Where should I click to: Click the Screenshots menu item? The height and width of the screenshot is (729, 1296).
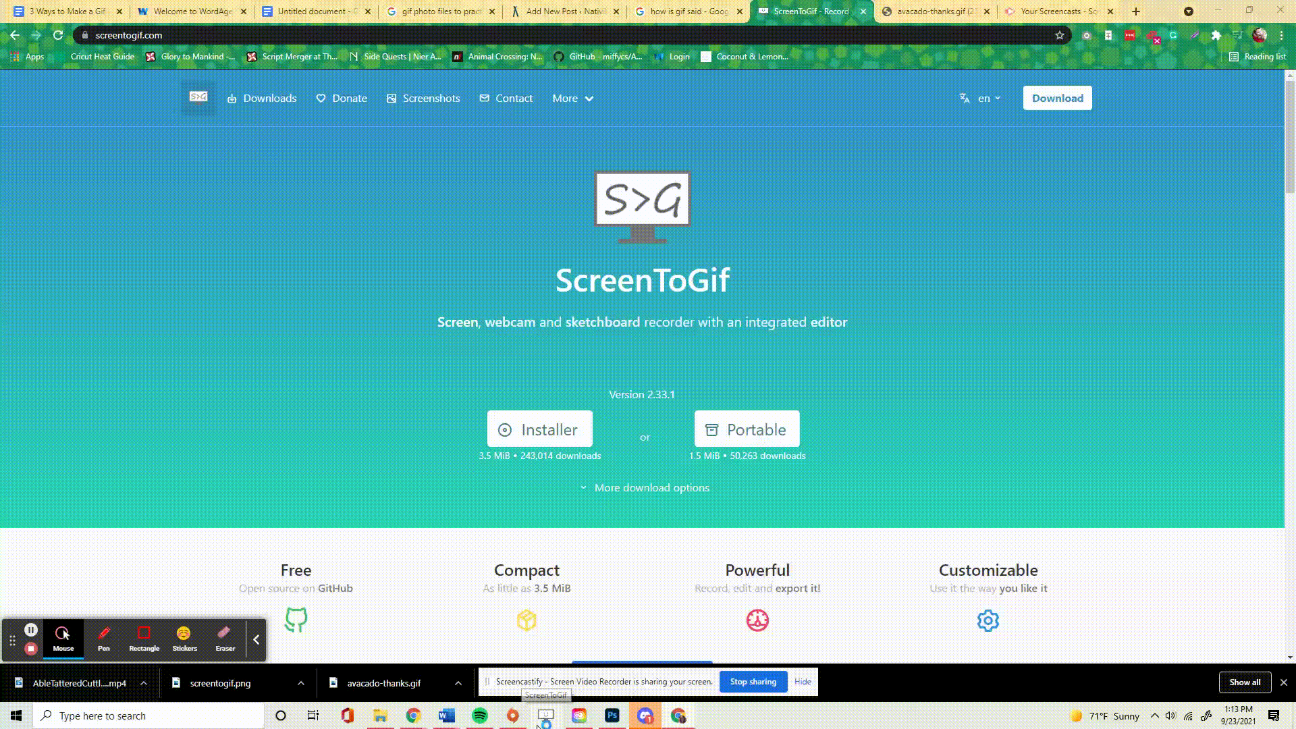point(424,98)
